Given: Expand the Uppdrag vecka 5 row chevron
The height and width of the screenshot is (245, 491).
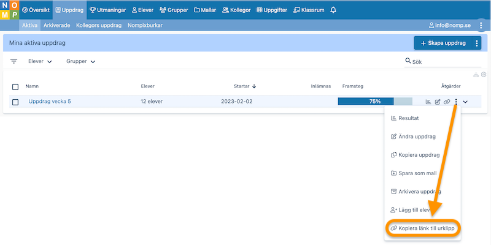Looking at the screenshot, I should point(465,102).
